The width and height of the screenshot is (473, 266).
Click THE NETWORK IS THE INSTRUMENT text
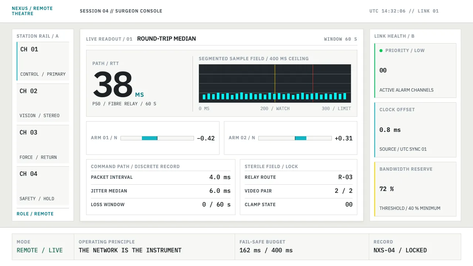click(x=130, y=250)
